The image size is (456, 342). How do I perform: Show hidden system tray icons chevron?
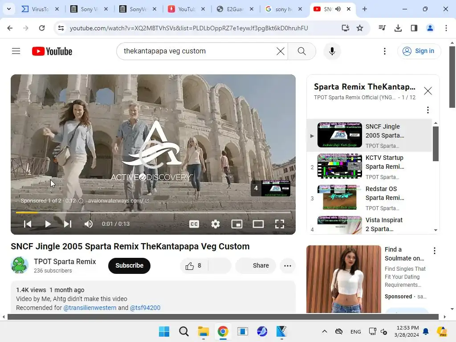coord(325,331)
